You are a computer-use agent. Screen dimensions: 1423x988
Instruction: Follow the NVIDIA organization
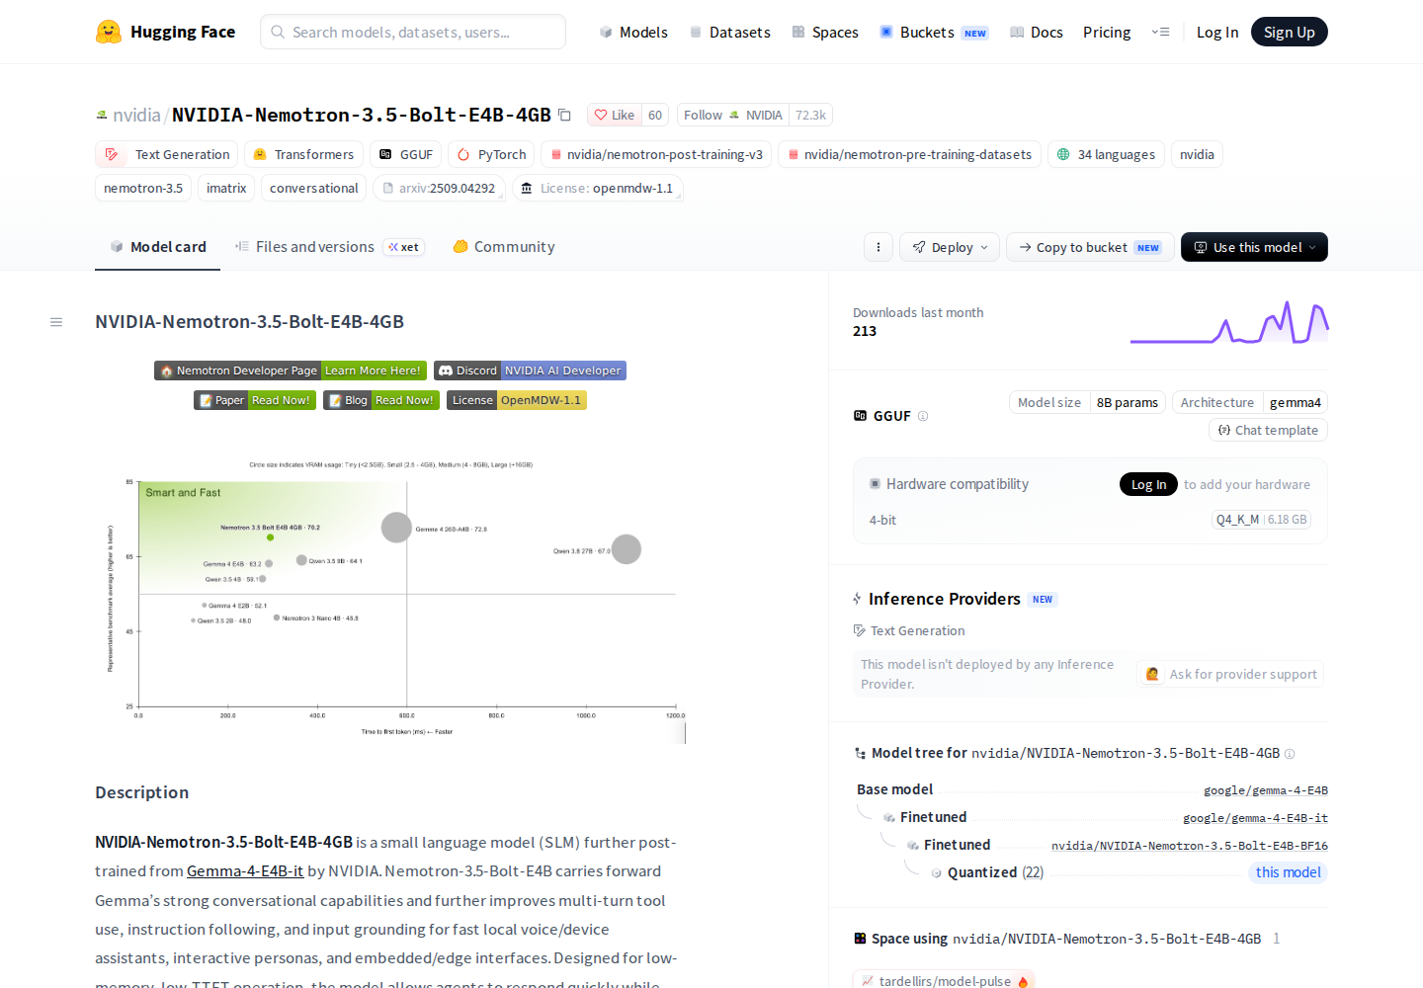[733, 116]
